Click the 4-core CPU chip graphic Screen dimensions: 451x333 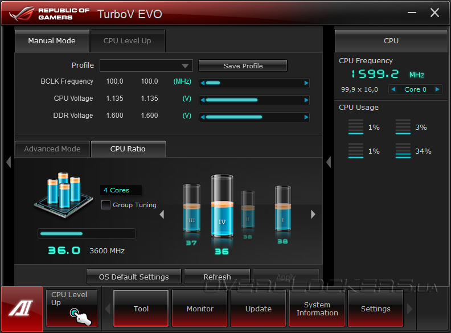pos(64,195)
